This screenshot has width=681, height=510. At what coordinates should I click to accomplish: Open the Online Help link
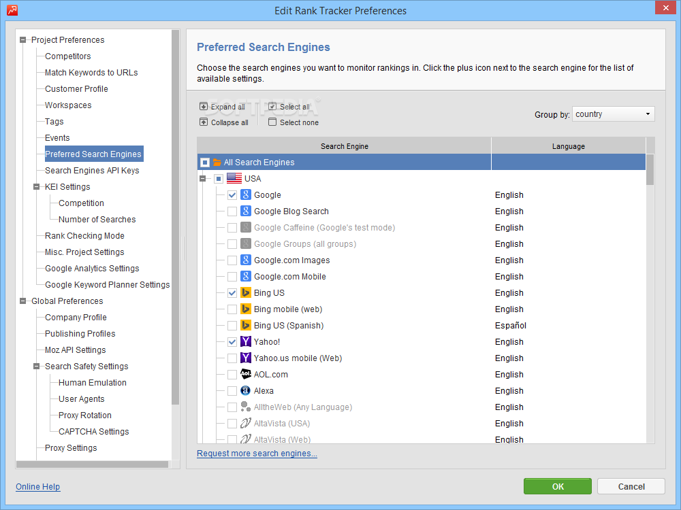click(37, 487)
